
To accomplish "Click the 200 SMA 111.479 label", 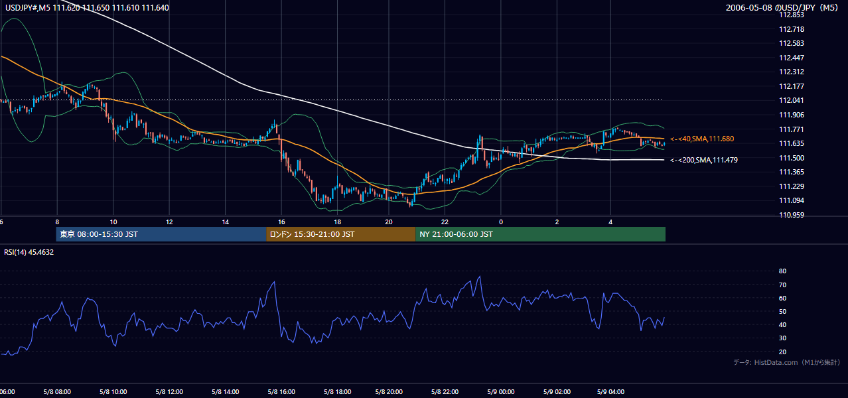I will tap(703, 160).
